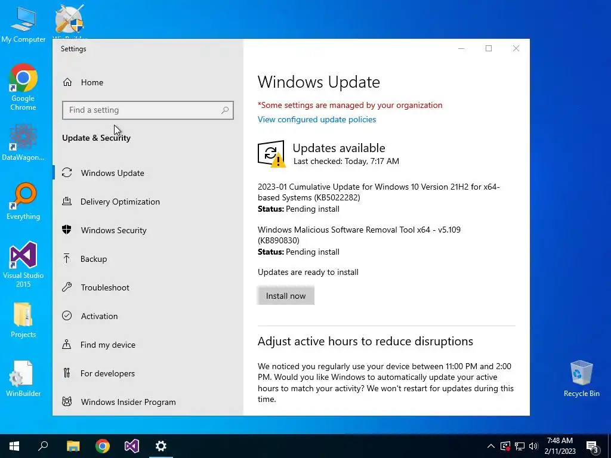Open DataWagon desktop shortcut
The image size is (611, 458).
tap(23, 142)
